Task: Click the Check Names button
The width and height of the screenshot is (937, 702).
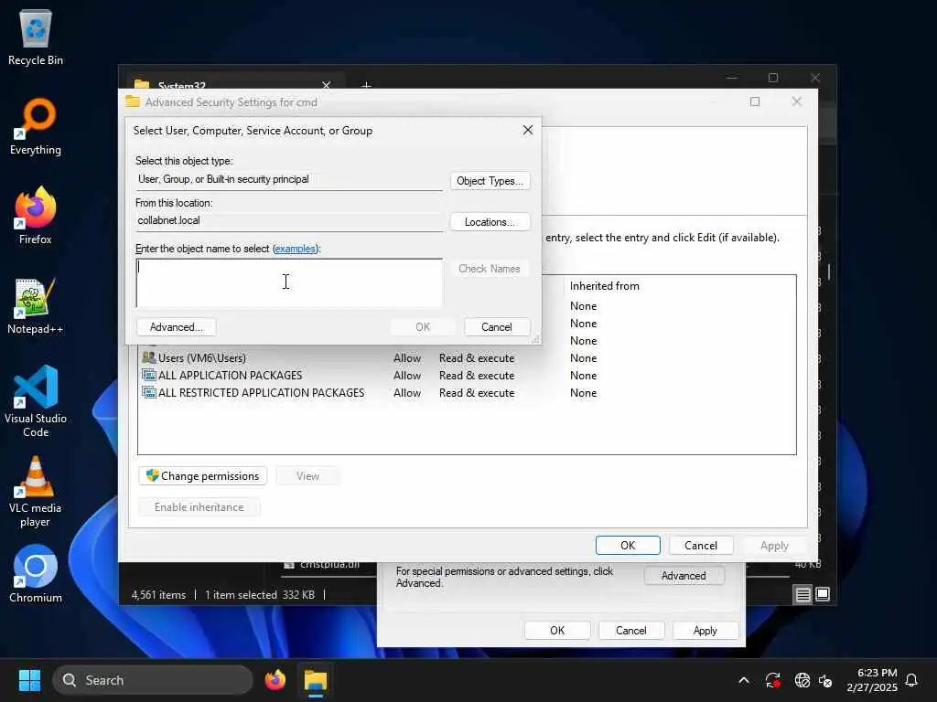Action: [x=489, y=269]
